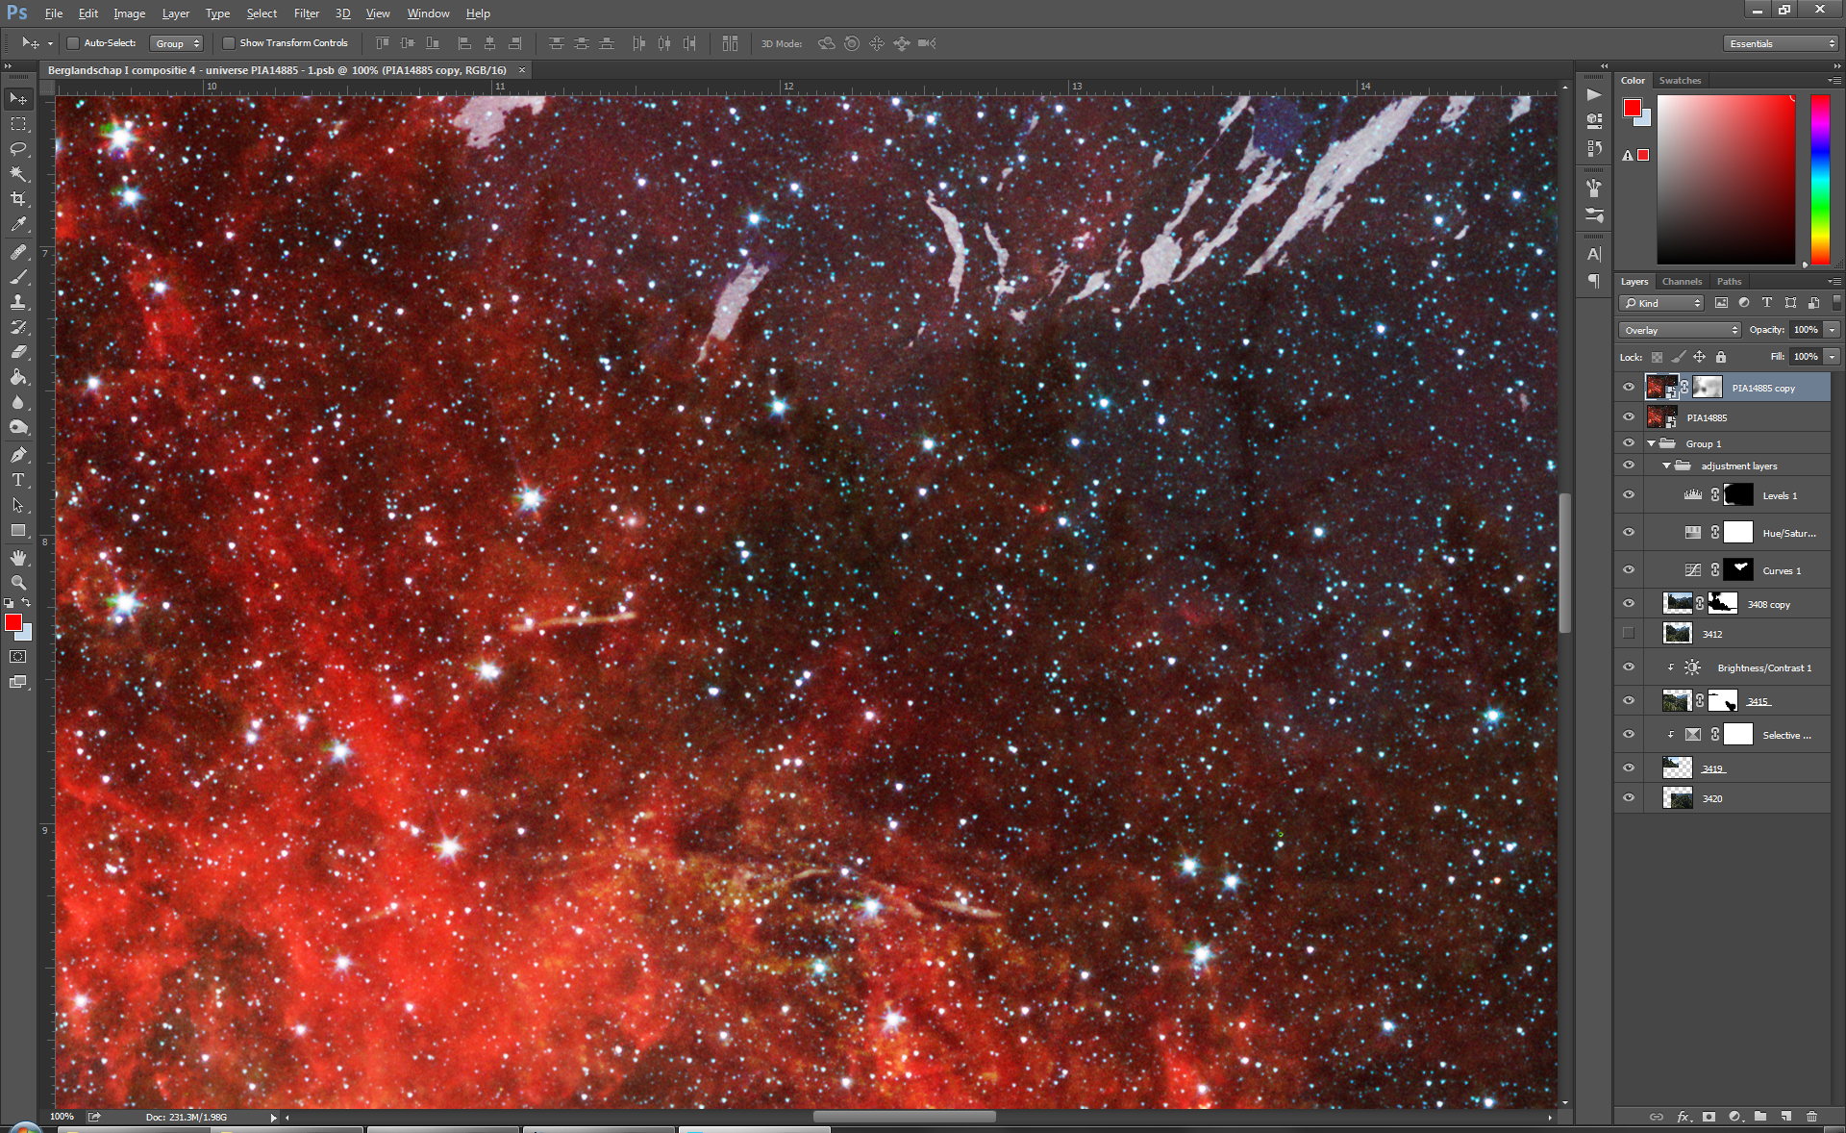Select the Magic Wand tool
This screenshot has height=1133, width=1846.
[x=18, y=174]
